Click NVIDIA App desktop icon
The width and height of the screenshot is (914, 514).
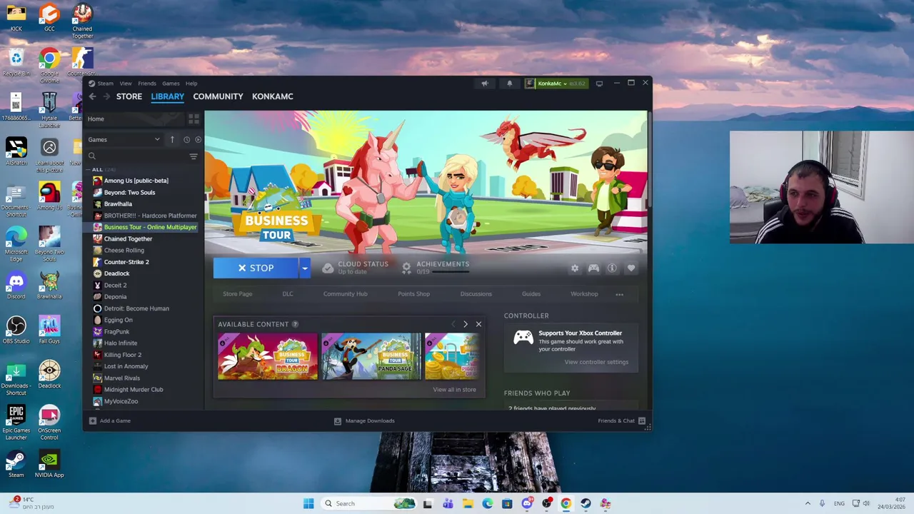click(49, 464)
